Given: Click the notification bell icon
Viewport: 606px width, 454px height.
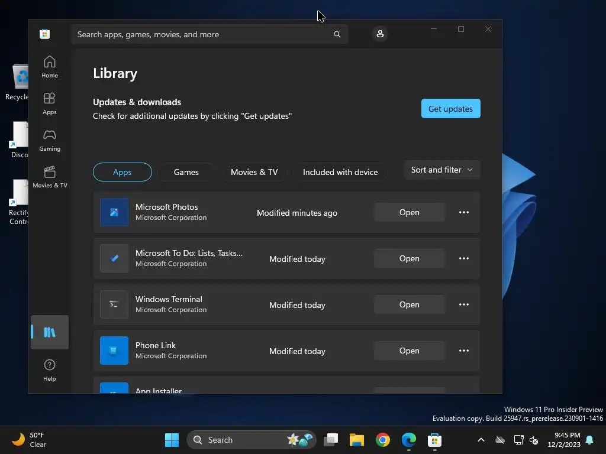Looking at the screenshot, I should pyautogui.click(x=590, y=440).
